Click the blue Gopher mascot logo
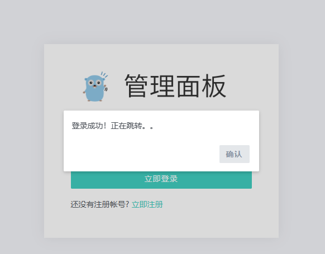Screen dimensions: 325x254 click(x=95, y=87)
